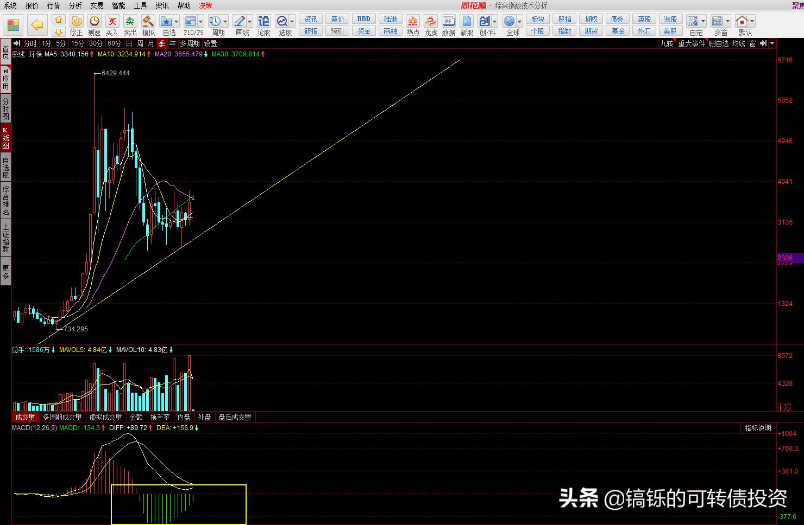This screenshot has width=804, height=525.
Task: Open the K线图 side tab
Action: tap(5, 138)
